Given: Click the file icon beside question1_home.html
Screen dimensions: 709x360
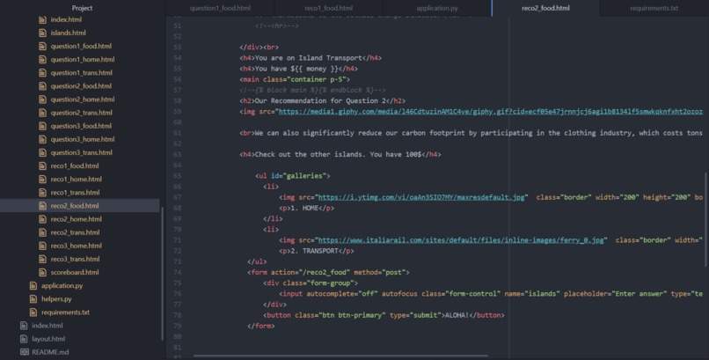Looking at the screenshot, I should click(42, 59).
